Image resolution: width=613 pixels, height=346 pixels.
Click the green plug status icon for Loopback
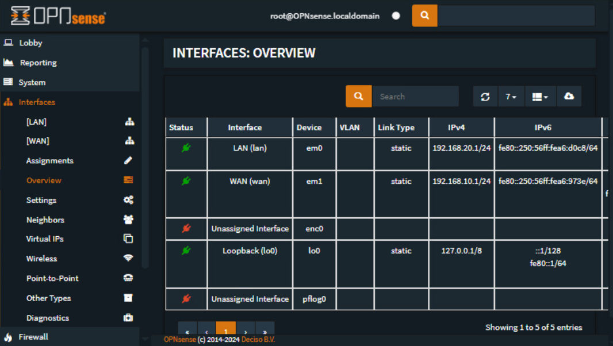[186, 250]
